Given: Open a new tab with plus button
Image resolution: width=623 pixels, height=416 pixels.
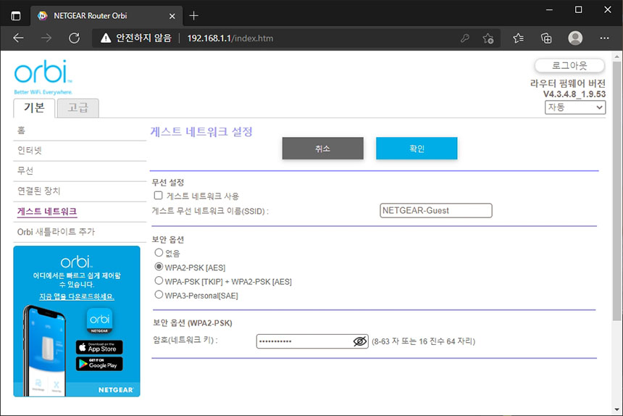Looking at the screenshot, I should [194, 15].
